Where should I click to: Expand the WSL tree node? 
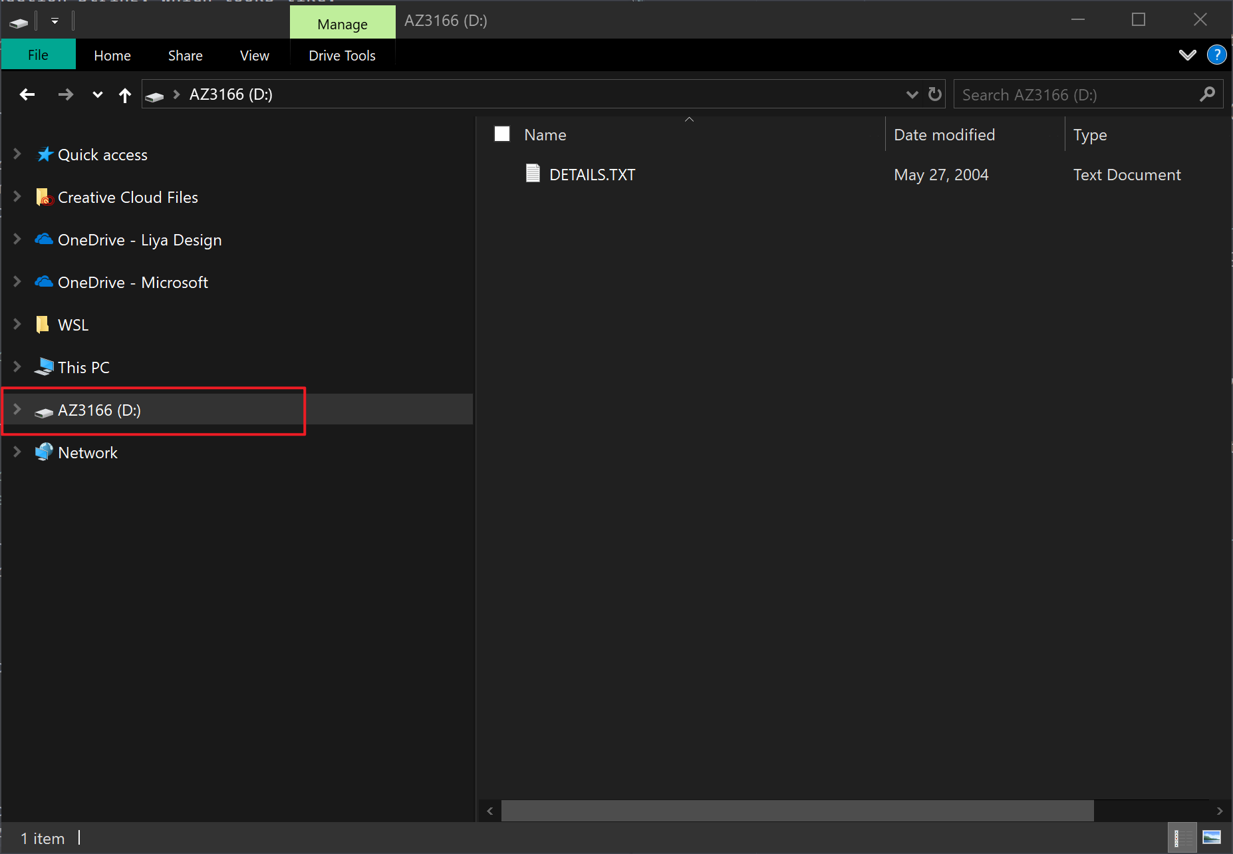coord(17,325)
